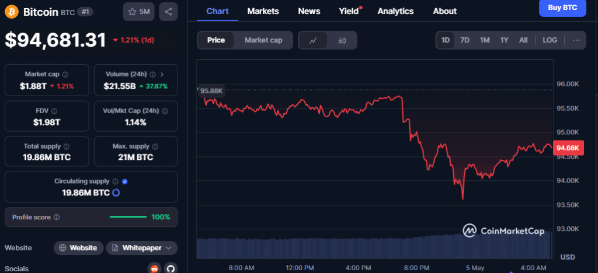Open the Website link button
The height and width of the screenshot is (273, 598).
pos(79,248)
